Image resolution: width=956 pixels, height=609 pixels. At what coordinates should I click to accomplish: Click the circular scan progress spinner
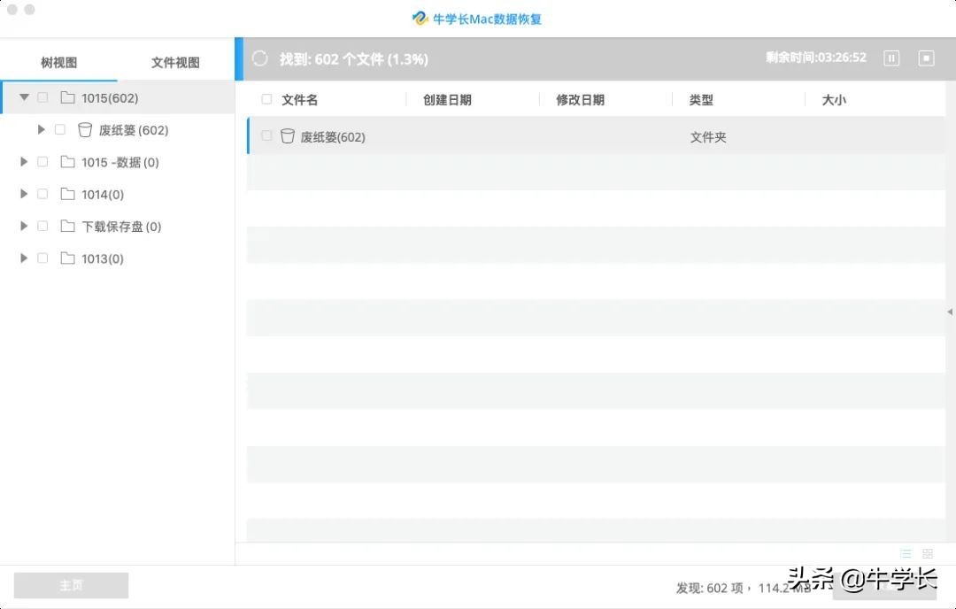259,58
